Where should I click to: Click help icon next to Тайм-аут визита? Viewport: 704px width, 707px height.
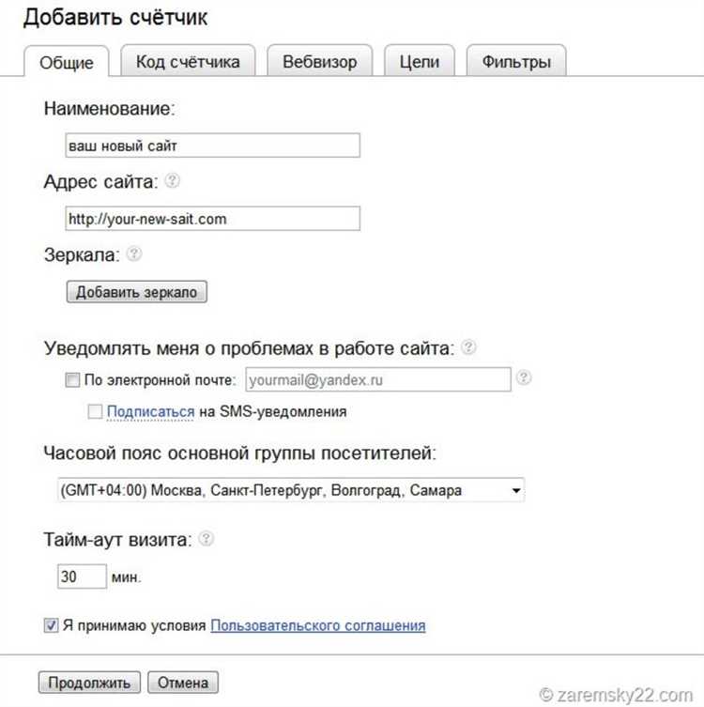point(207,539)
